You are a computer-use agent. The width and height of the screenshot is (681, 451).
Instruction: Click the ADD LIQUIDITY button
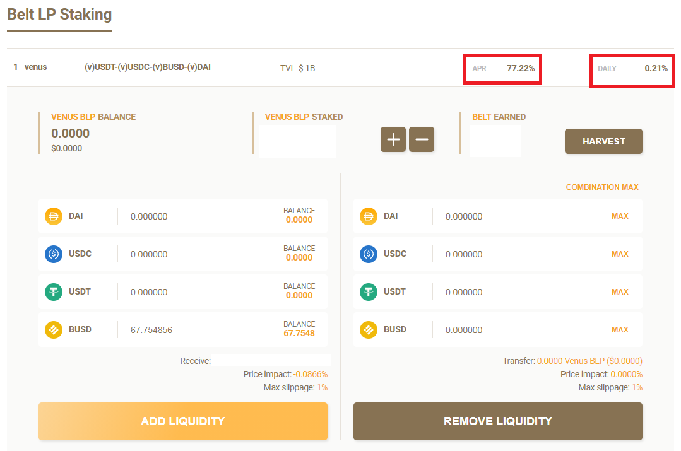183,421
